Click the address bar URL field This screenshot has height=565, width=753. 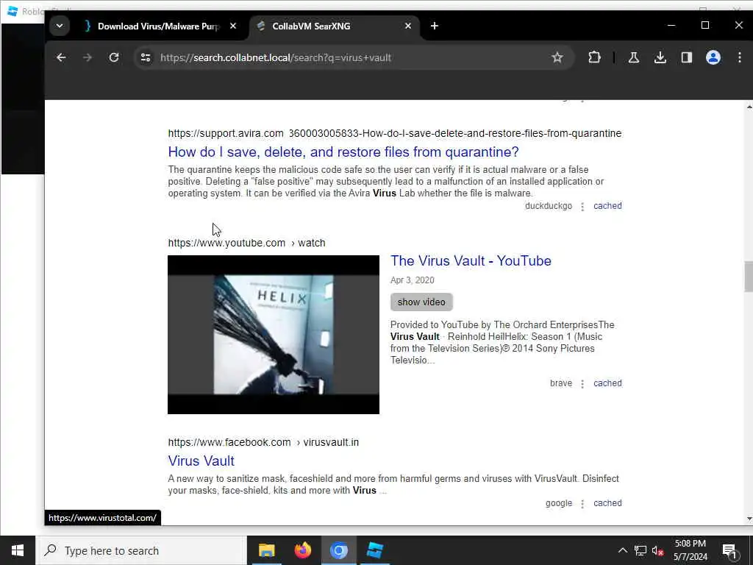coord(353,57)
